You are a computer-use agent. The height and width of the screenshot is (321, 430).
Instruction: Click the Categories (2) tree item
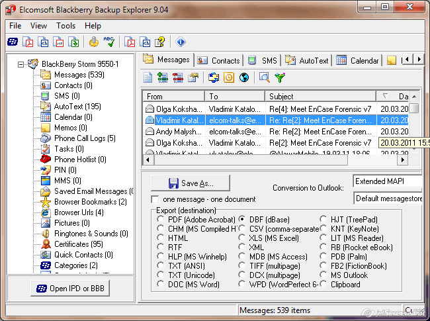[75, 265]
